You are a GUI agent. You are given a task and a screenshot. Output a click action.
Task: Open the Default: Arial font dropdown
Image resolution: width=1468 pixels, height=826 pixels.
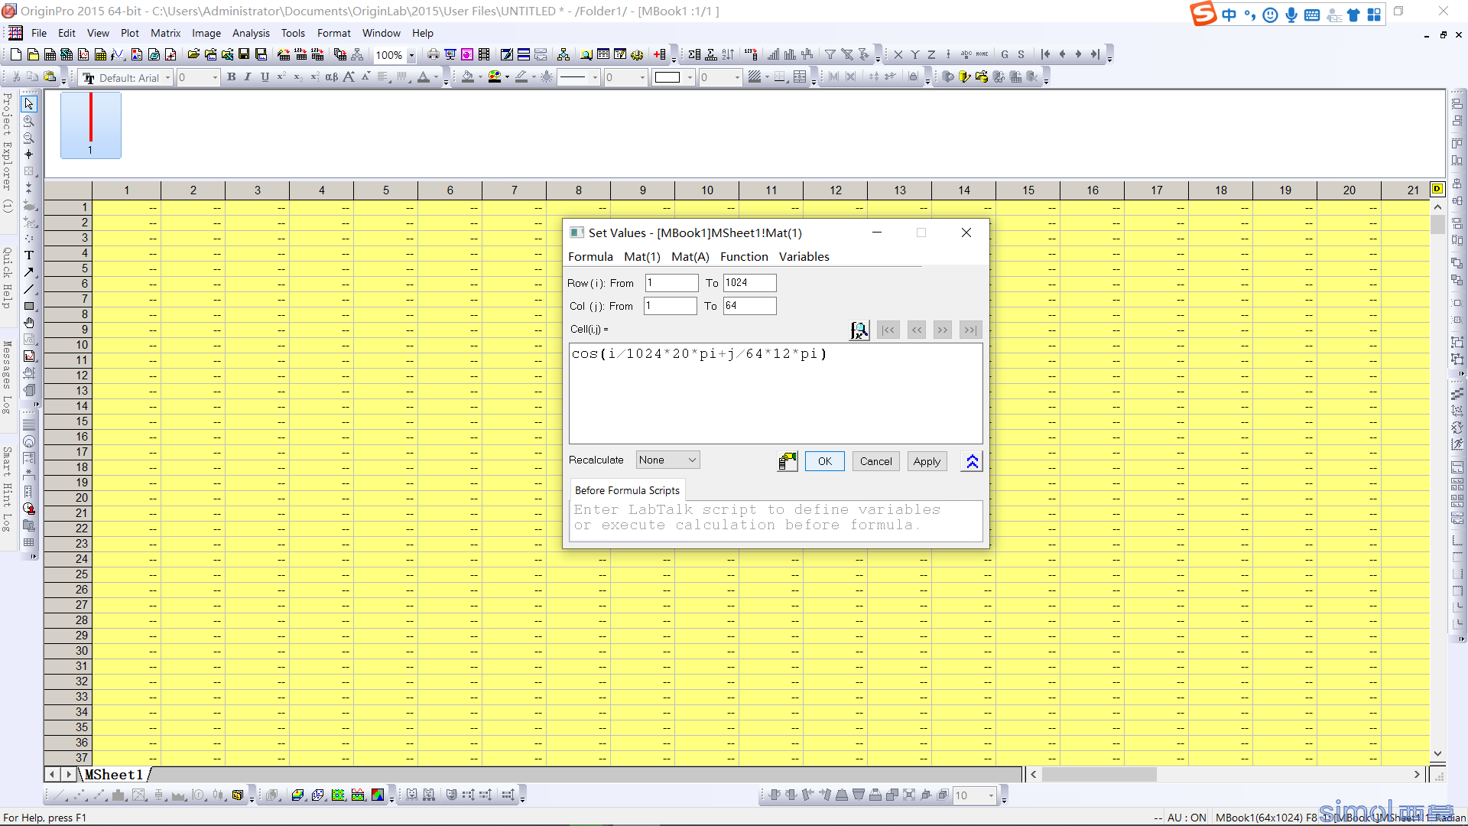coord(168,77)
